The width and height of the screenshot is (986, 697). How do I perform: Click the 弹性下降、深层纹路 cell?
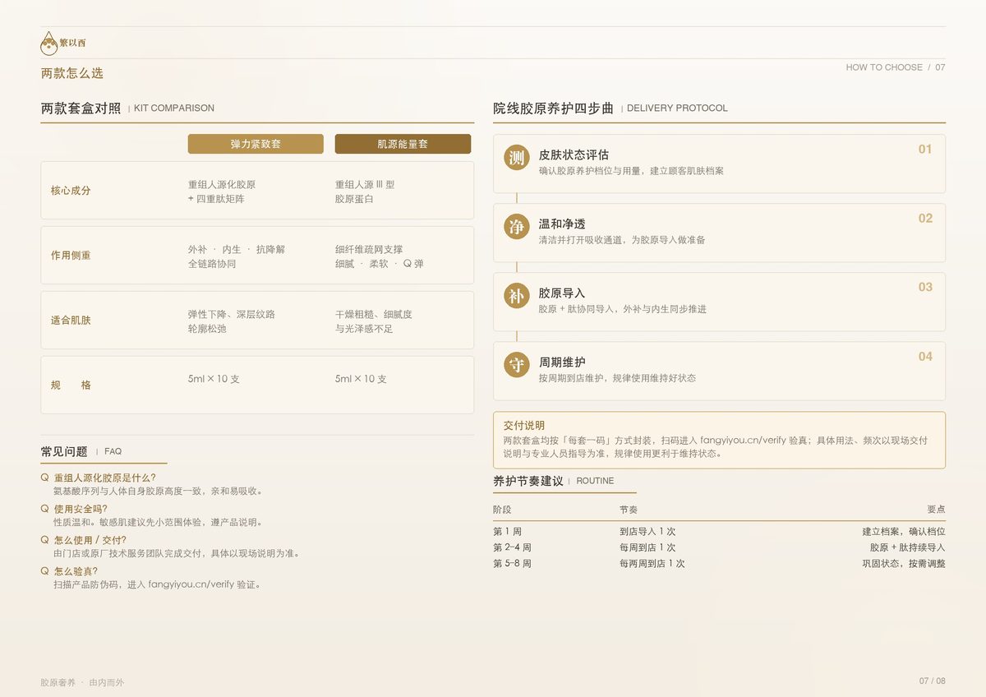[x=232, y=314]
